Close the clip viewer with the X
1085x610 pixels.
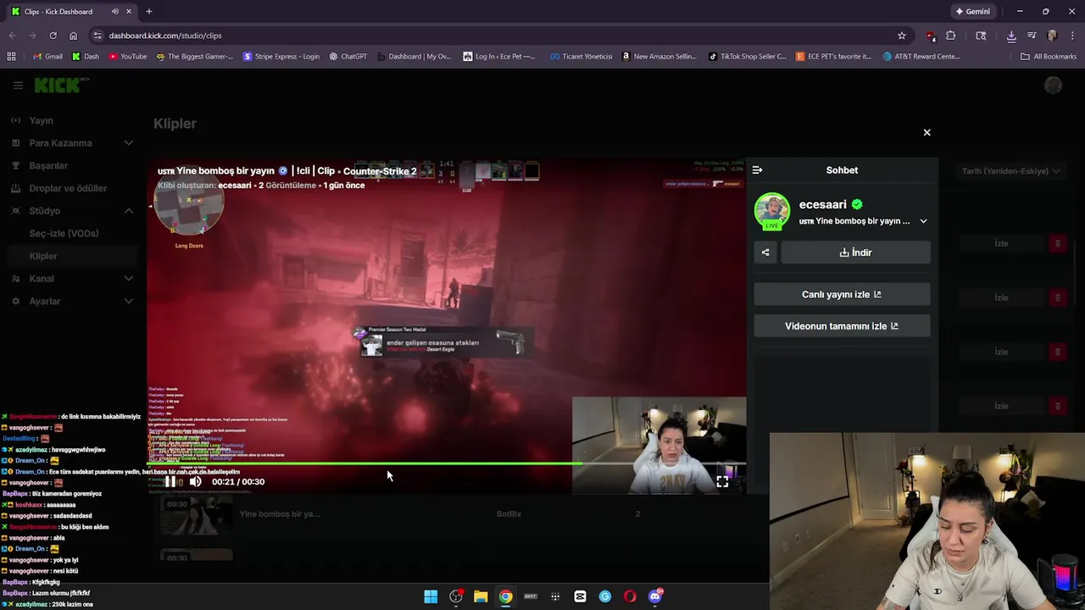click(x=926, y=132)
